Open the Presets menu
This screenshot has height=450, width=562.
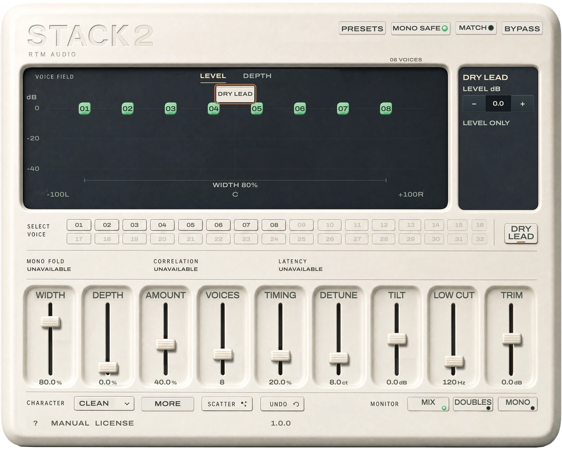pyautogui.click(x=362, y=28)
